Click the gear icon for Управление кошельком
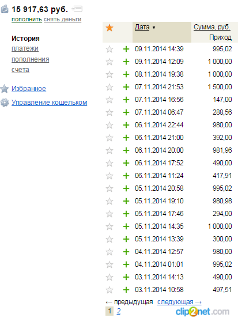The height and width of the screenshot is (318, 238). [x=5, y=103]
